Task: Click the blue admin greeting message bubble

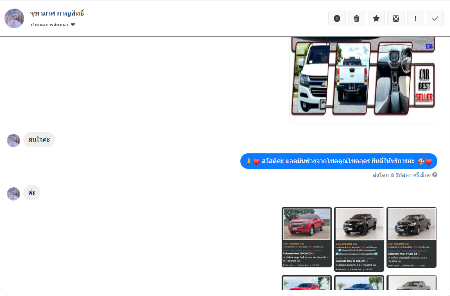Action: (339, 161)
